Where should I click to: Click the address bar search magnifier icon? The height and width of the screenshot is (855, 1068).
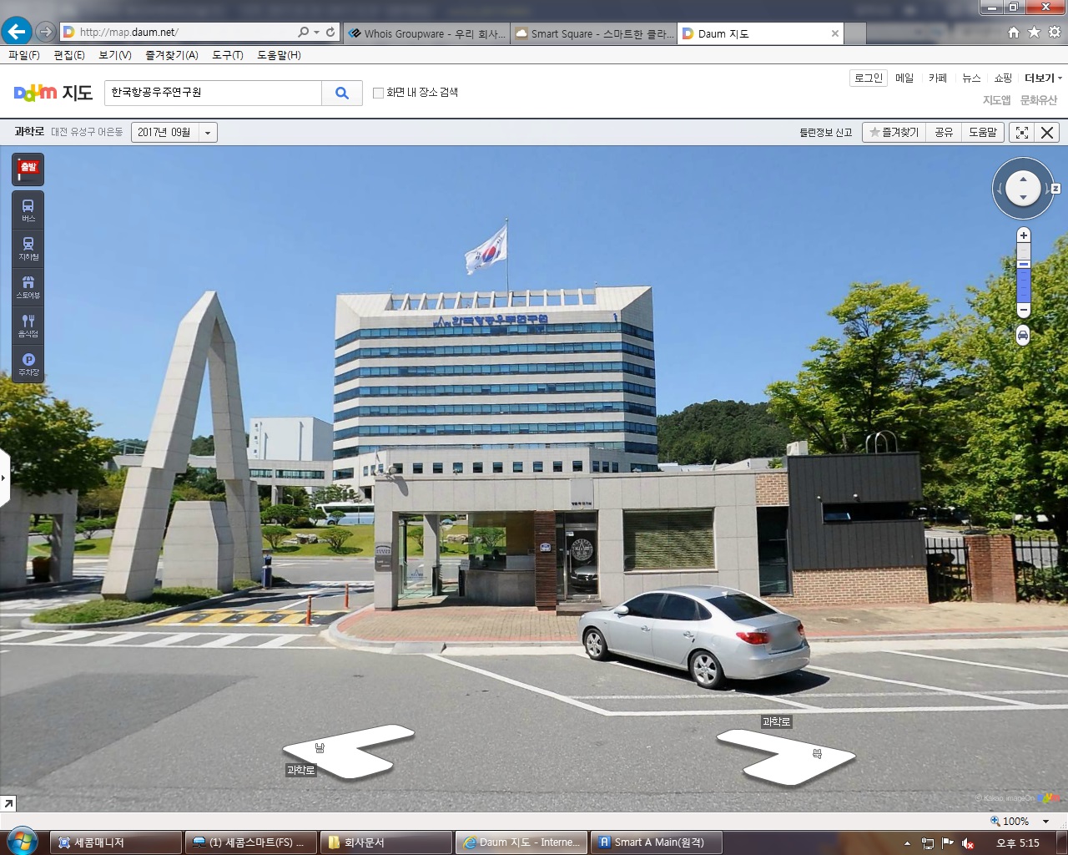click(303, 32)
